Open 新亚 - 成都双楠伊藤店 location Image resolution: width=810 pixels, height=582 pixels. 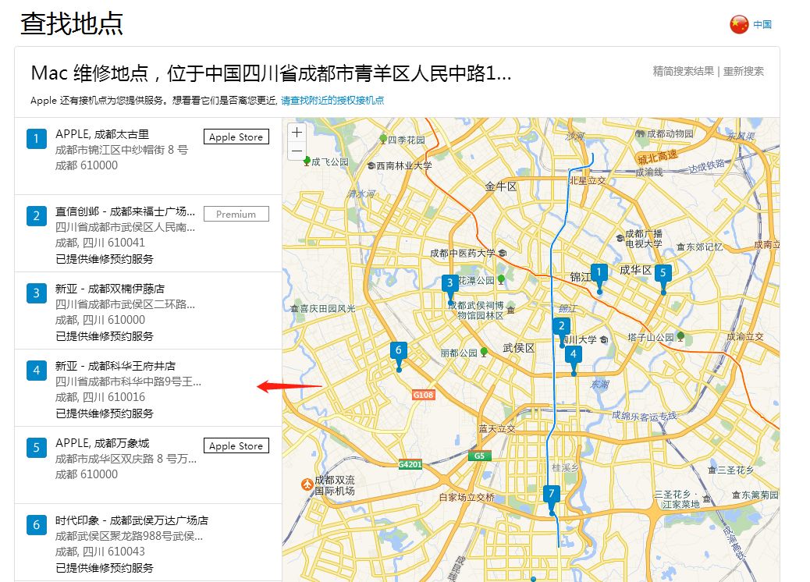point(110,289)
